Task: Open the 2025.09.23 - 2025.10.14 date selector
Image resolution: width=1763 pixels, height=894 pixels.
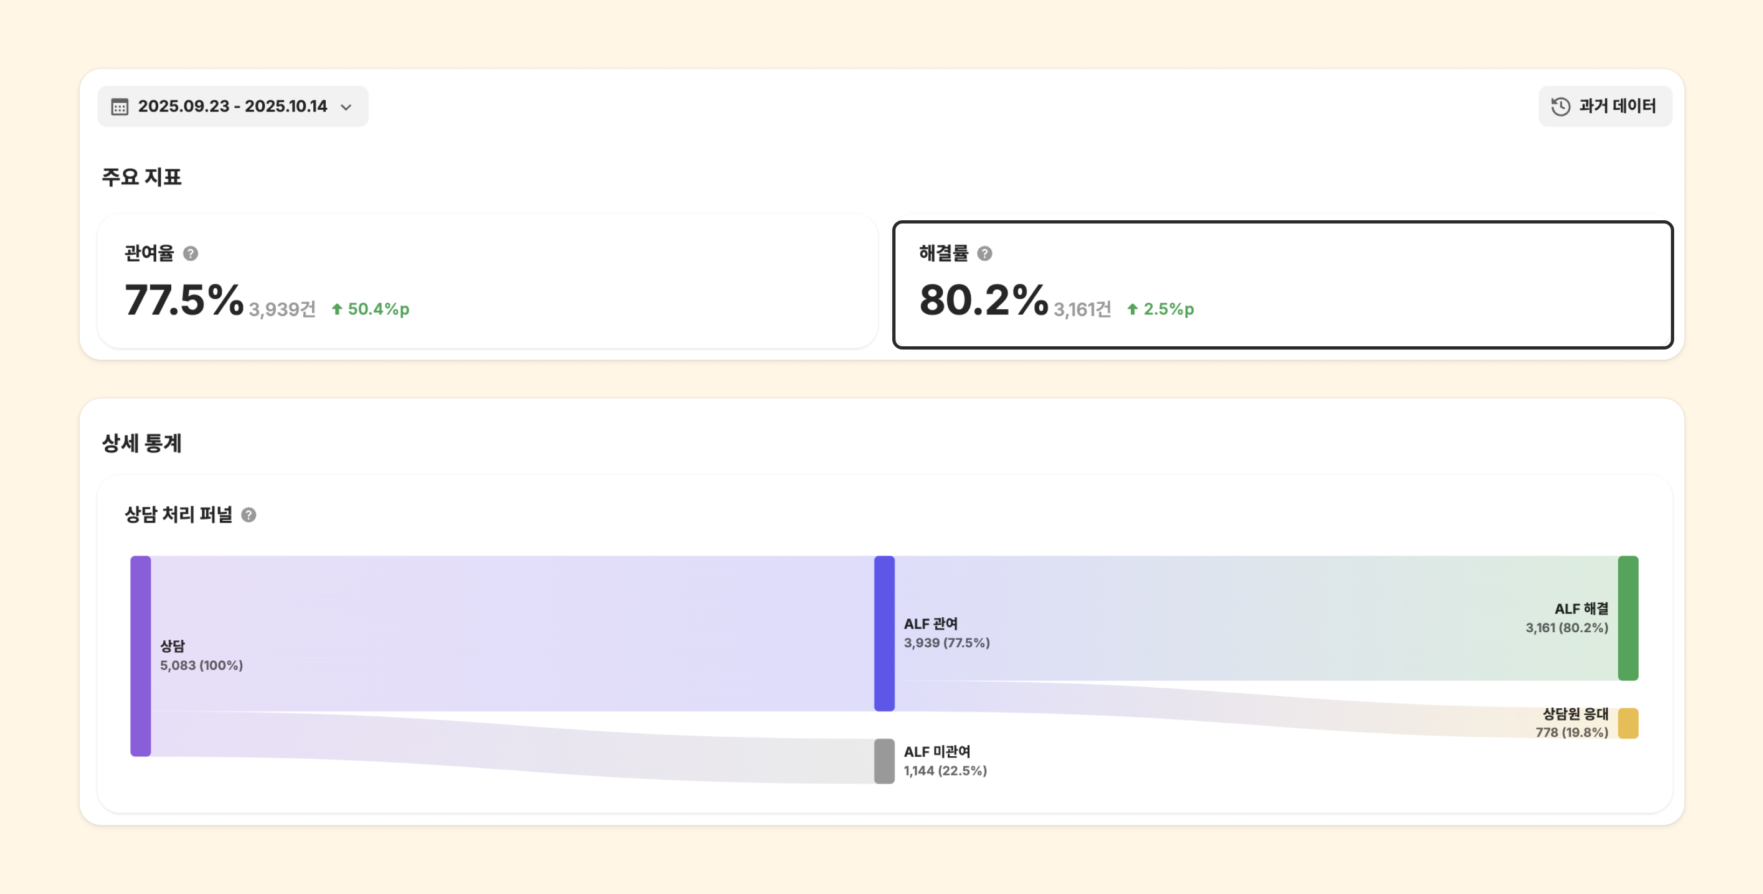Action: click(233, 107)
